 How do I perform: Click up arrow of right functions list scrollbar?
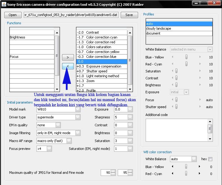(x=130, y=33)
